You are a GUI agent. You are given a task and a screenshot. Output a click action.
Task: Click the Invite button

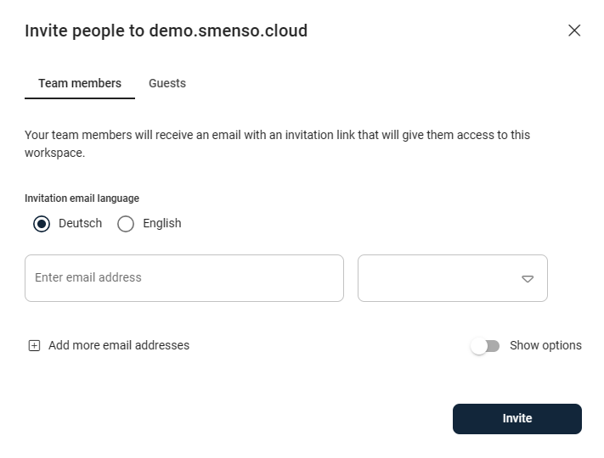pos(517,419)
